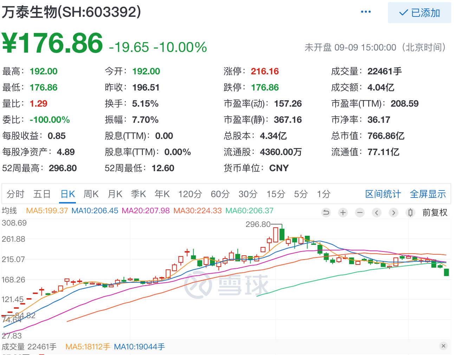This screenshot has width=454, height=355.
Task: Click the chart reset/undo arrow icon
Action: 326,213
